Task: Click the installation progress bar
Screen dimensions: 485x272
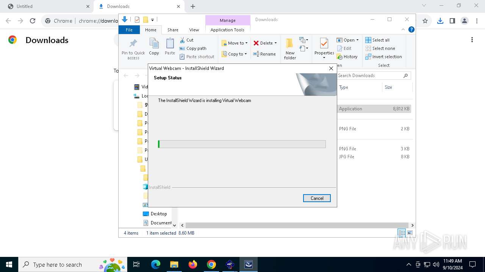Action: coord(242,144)
